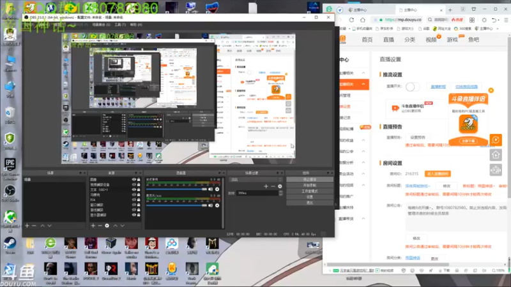The height and width of the screenshot is (287, 511).
Task: Move source down in Sources panel
Action: (x=123, y=226)
